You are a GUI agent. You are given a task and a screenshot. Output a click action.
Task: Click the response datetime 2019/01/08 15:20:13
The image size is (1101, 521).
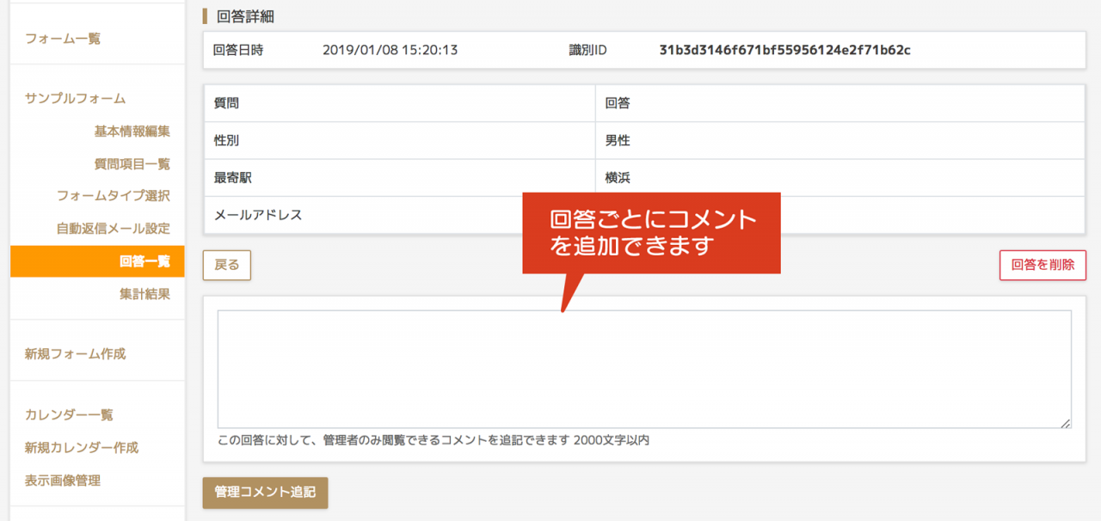pyautogui.click(x=390, y=50)
